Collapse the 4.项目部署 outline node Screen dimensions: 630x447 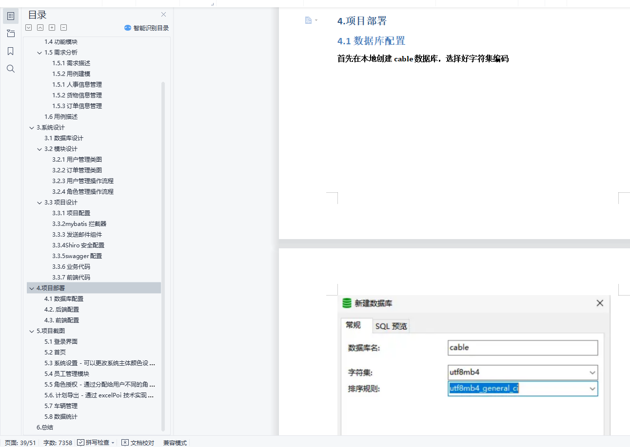click(32, 288)
